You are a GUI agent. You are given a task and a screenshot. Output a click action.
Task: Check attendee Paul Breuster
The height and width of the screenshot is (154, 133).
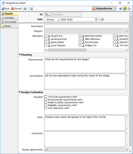[80, 42]
